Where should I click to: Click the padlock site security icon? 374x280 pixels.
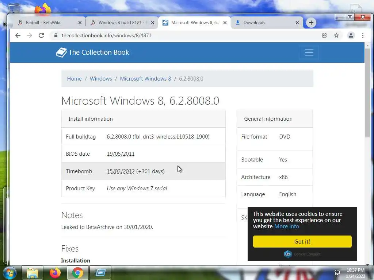point(56,35)
